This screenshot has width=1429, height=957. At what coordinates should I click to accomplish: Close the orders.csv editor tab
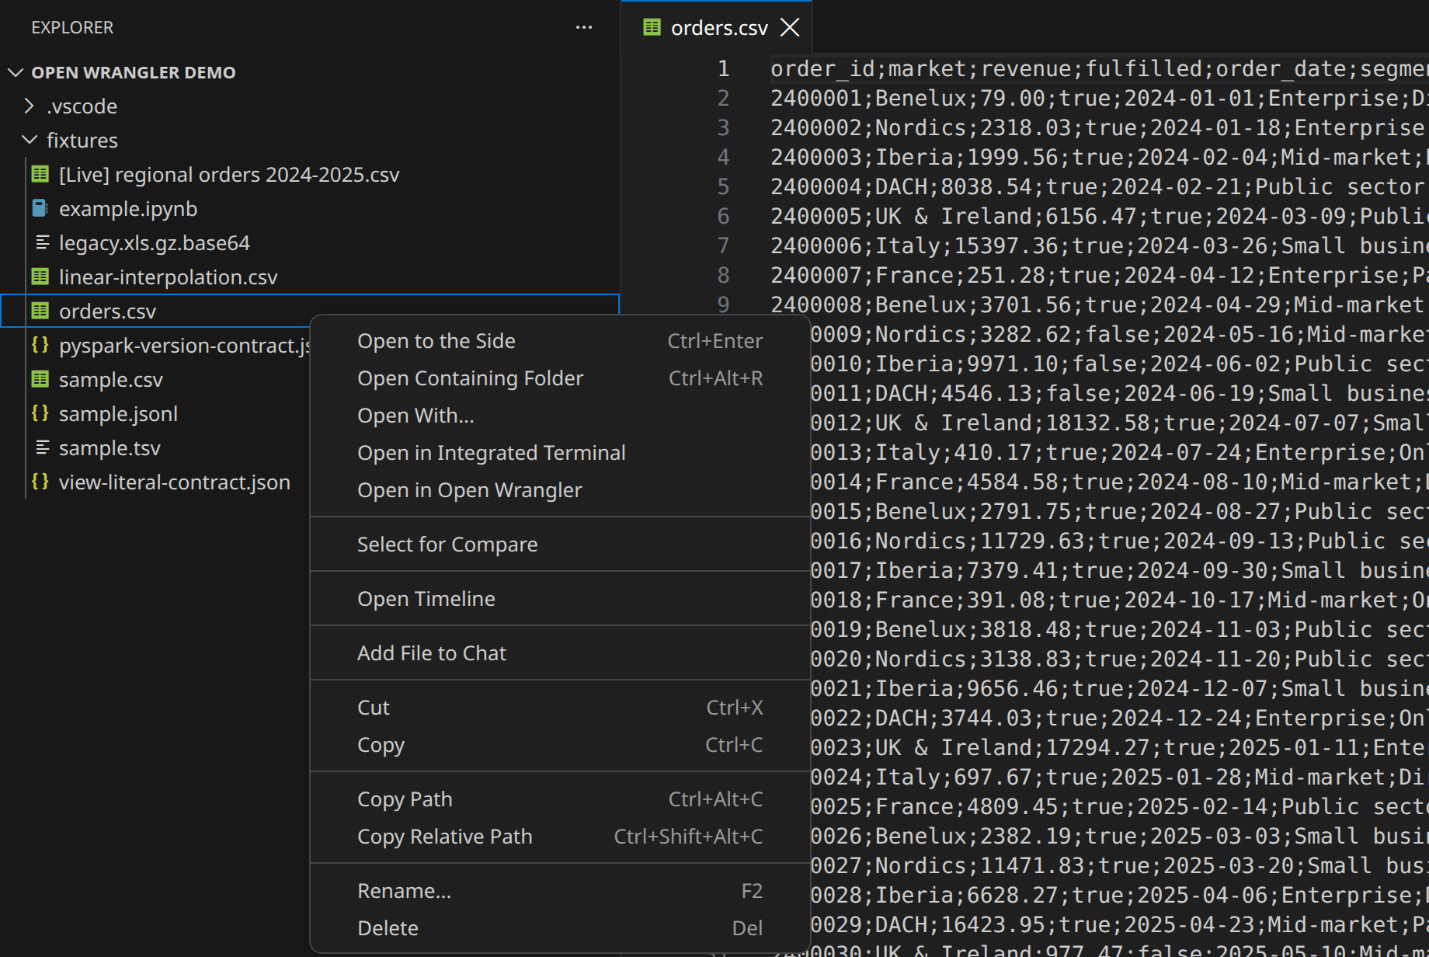790,27
